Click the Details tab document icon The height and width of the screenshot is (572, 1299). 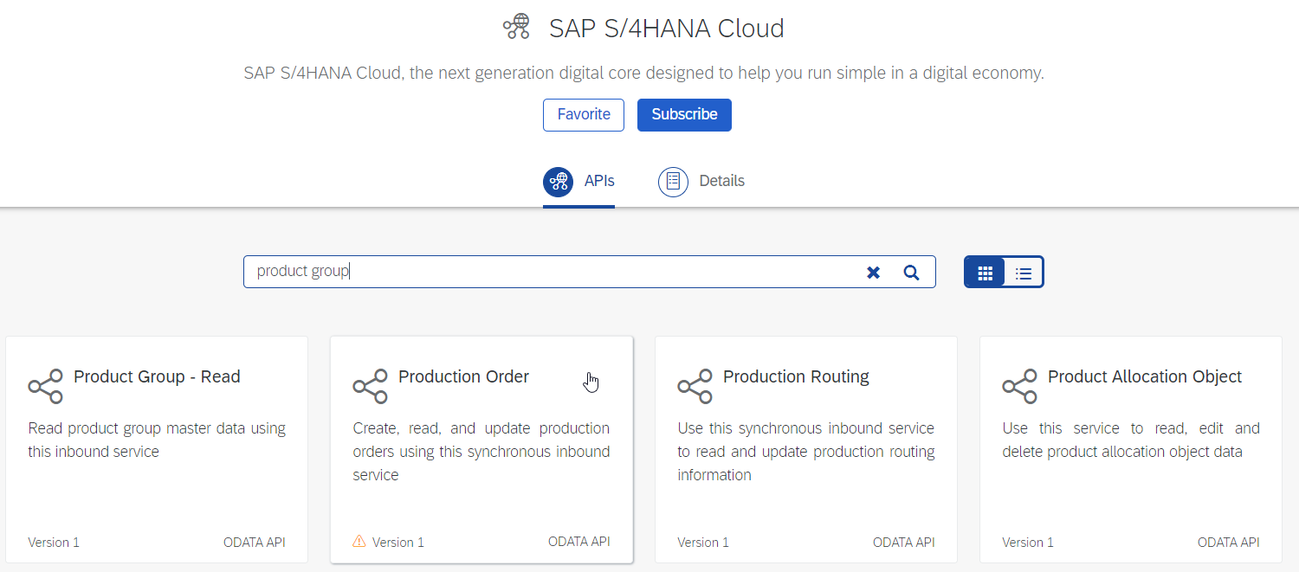[673, 182]
